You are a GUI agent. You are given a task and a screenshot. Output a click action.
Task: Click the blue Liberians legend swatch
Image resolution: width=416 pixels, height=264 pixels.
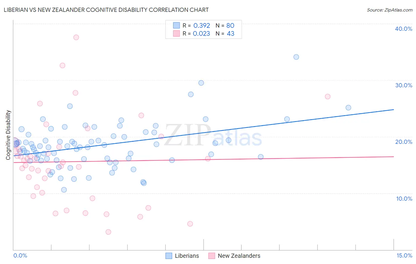pos(169,256)
